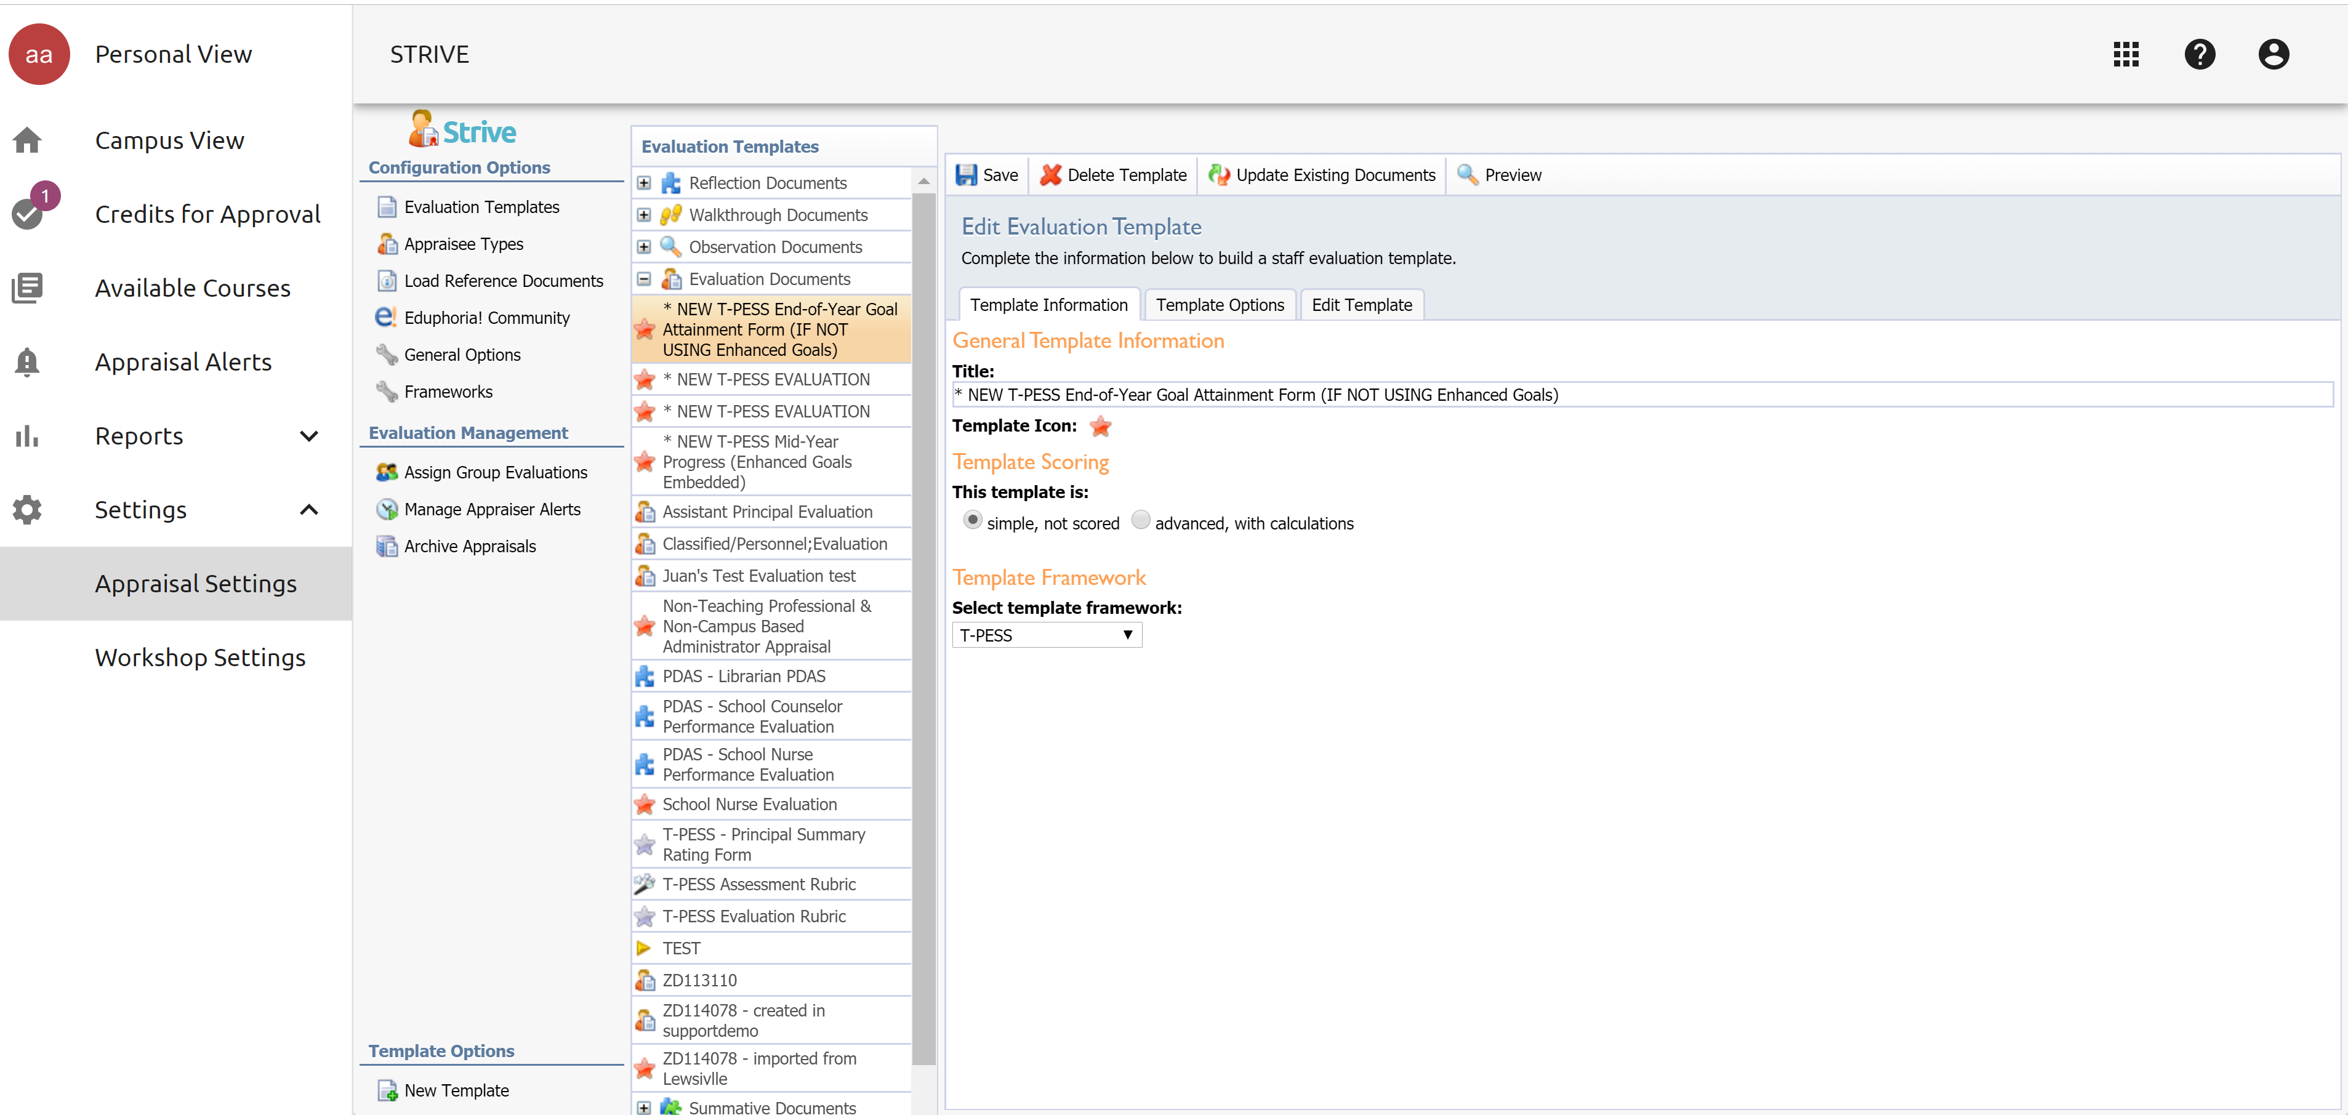Go to Personal View
This screenshot has width=2348, height=1115.
coord(173,55)
